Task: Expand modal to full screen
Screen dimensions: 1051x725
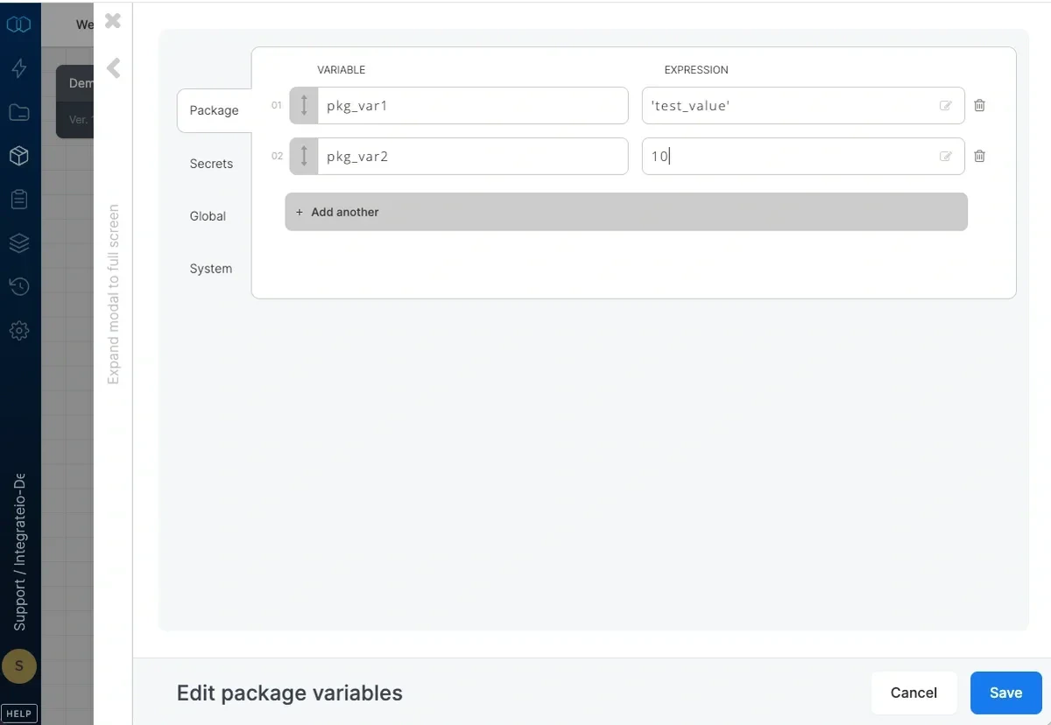Action: click(112, 293)
